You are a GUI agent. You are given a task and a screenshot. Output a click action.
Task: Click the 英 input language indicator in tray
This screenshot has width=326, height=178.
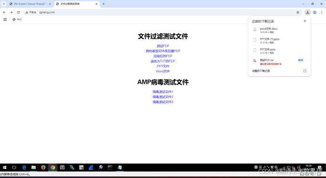coord(261,167)
